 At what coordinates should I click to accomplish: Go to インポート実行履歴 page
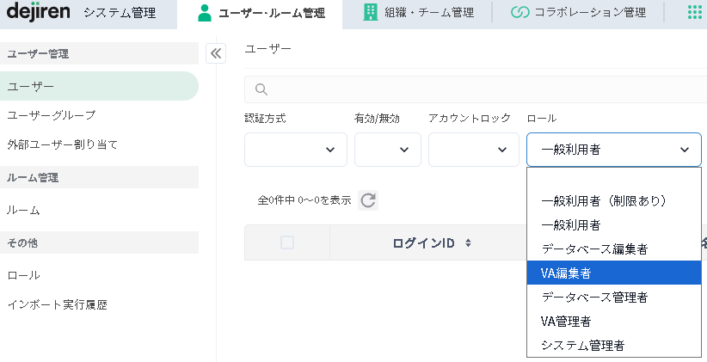[57, 304]
